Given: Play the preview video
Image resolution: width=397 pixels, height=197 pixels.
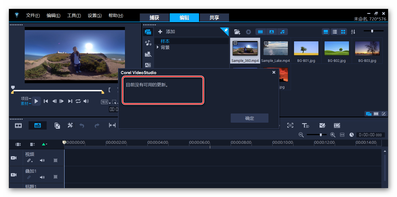Looking at the screenshot, I should (x=36, y=101).
